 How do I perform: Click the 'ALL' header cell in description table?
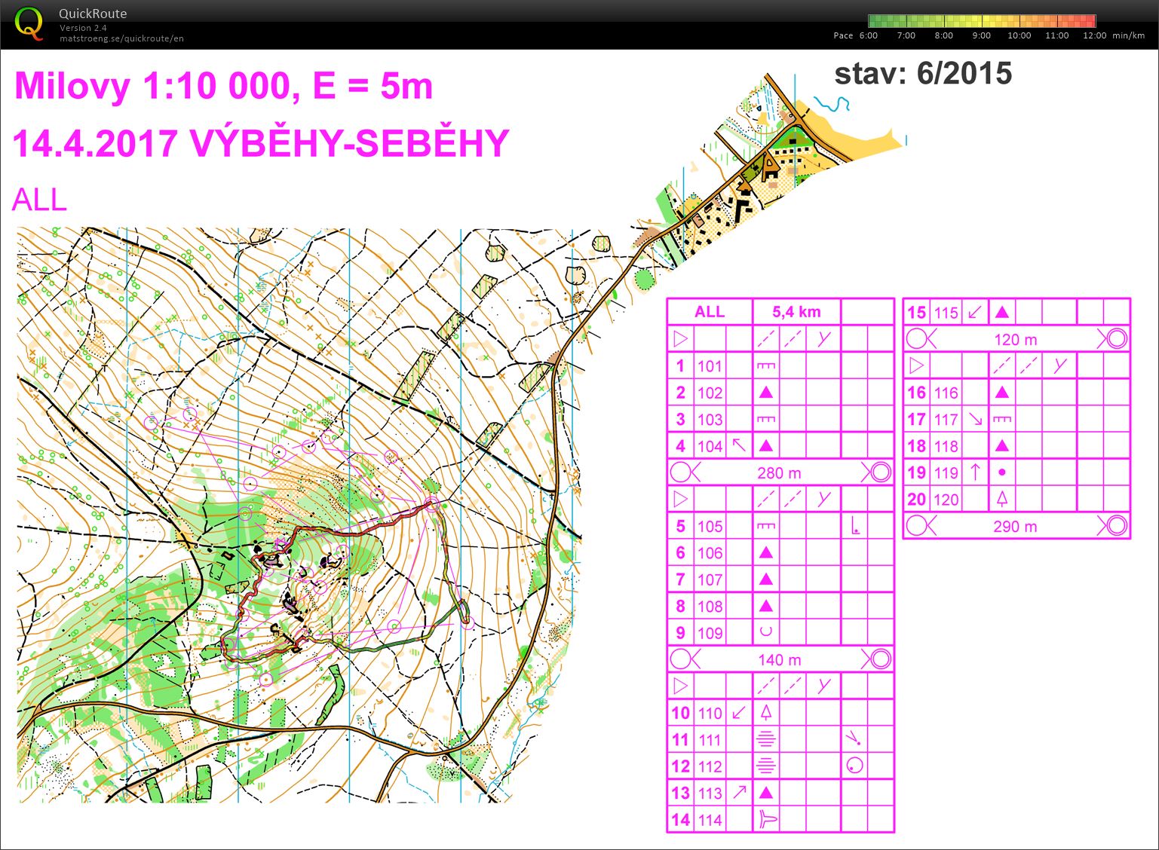pos(710,312)
